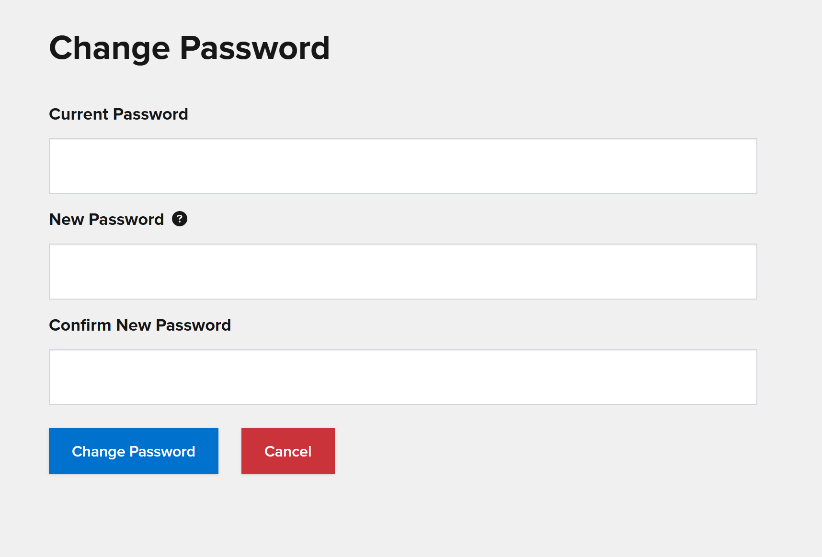This screenshot has height=557, width=822.
Task: Focus the Current Password input field
Action: click(403, 166)
